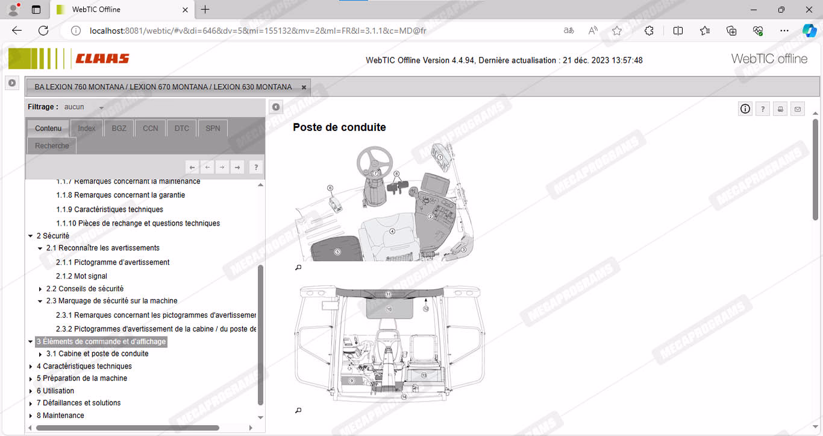823x436 pixels.
Task: Switch to the Index tab
Action: [x=87, y=128]
